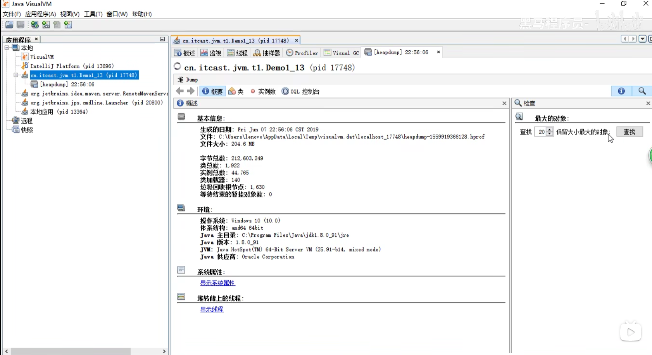Click the 查找 button for largest objects
This screenshot has width=652, height=355.
[630, 132]
